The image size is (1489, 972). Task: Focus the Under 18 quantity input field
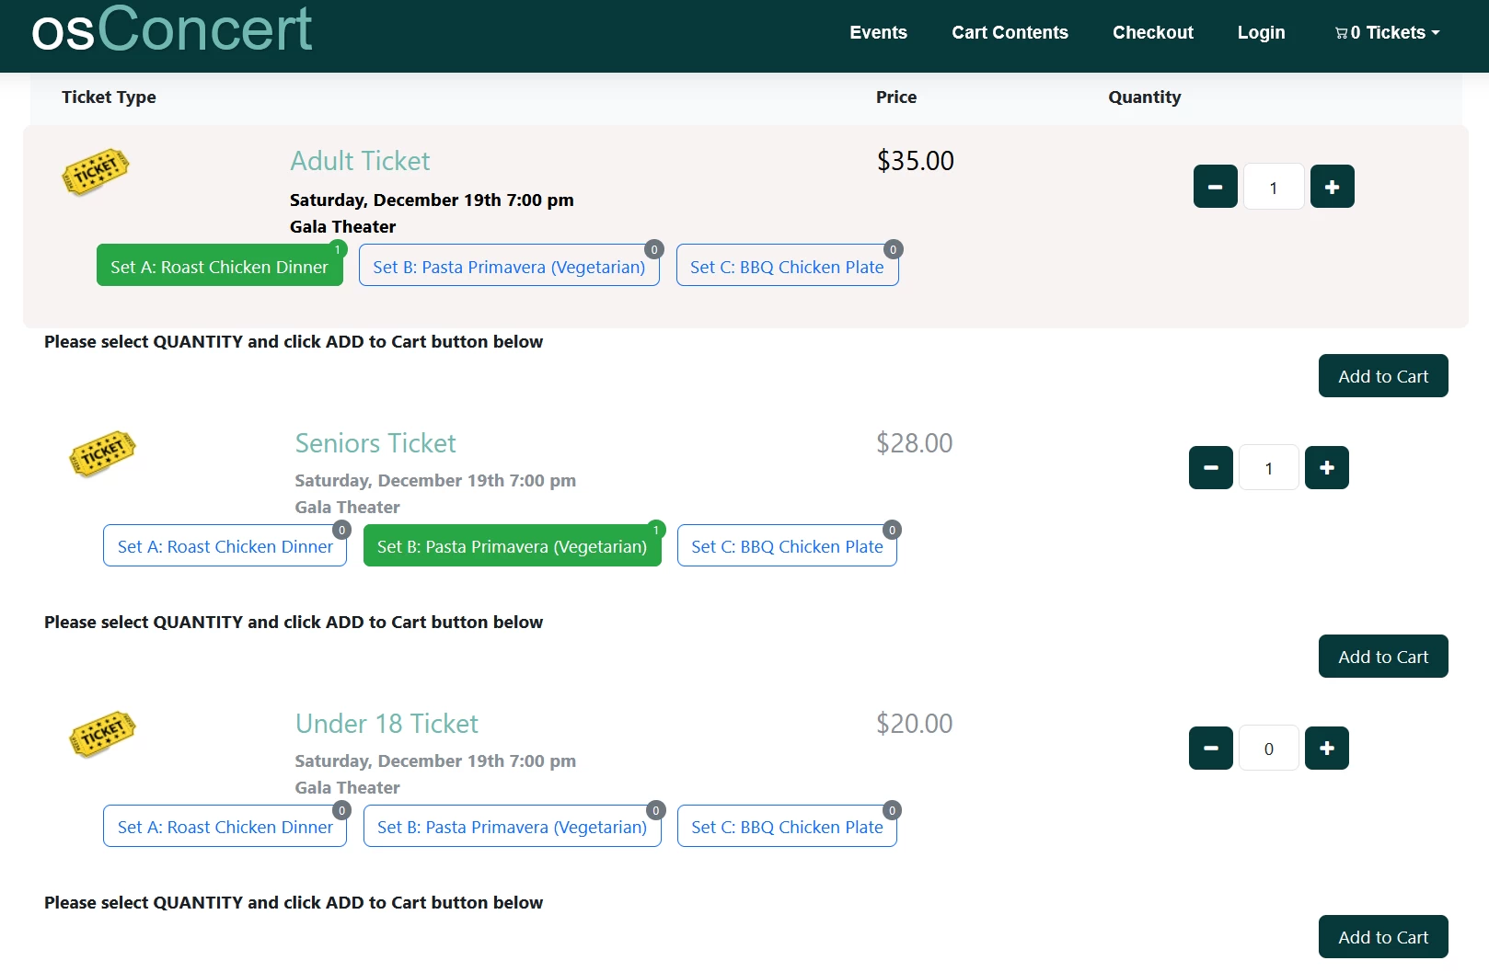[1268, 749]
